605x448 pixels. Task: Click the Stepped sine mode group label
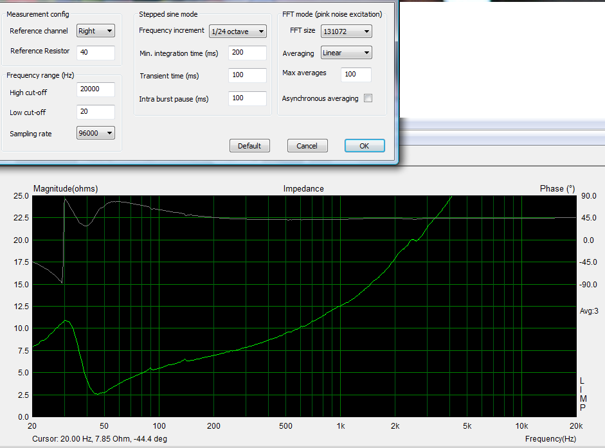pos(168,14)
